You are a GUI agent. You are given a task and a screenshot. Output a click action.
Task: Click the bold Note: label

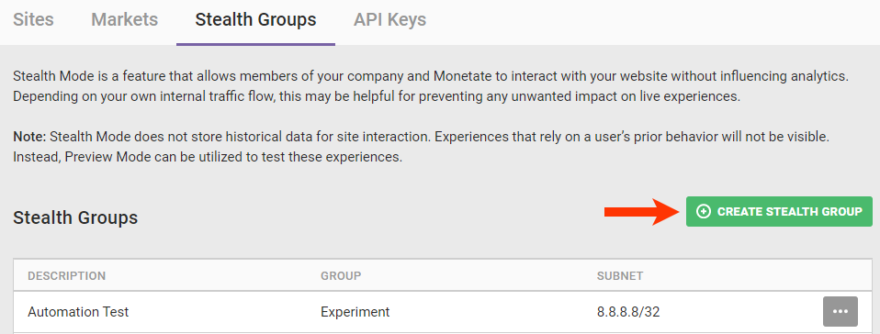point(29,137)
